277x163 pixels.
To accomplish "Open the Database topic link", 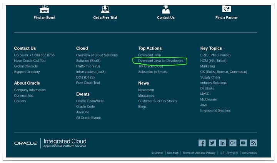I will (x=207, y=88).
